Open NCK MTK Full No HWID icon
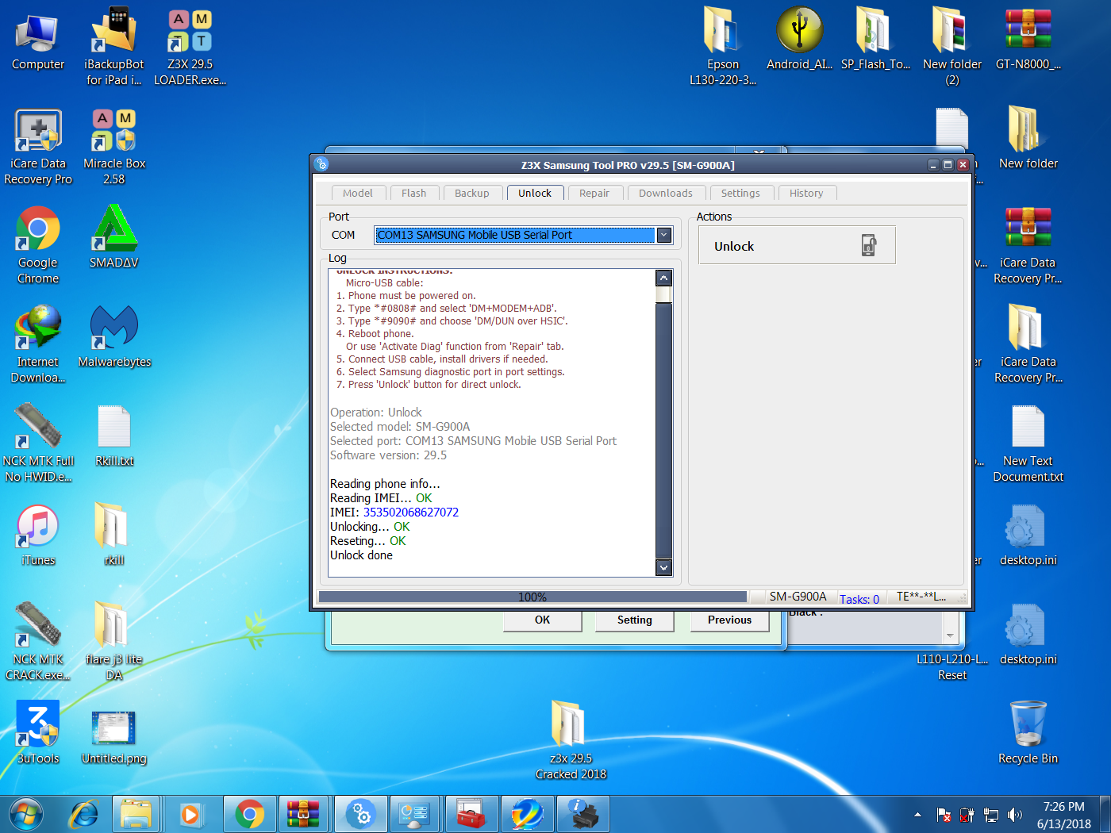This screenshot has width=1111, height=833. click(x=38, y=444)
